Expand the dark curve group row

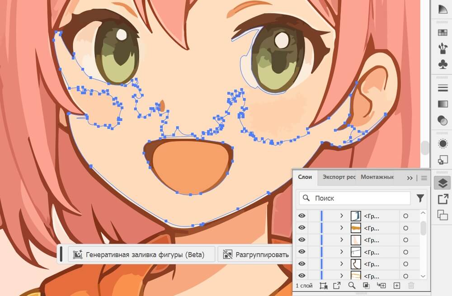pos(342,264)
